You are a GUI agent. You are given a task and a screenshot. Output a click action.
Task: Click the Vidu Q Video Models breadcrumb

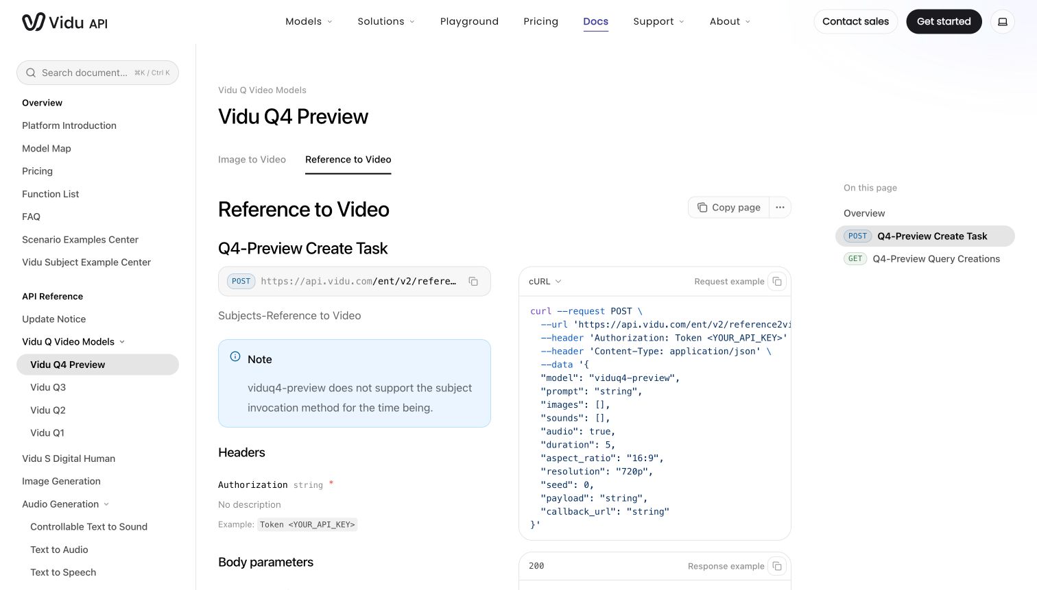click(x=262, y=90)
